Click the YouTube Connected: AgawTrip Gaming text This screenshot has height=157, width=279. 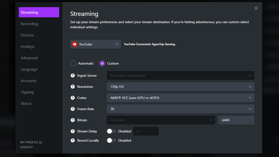(x=149, y=44)
